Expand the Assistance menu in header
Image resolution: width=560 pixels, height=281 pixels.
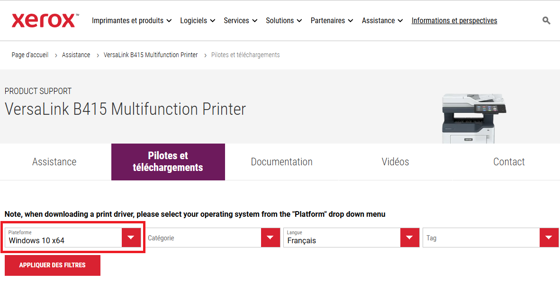pos(382,21)
